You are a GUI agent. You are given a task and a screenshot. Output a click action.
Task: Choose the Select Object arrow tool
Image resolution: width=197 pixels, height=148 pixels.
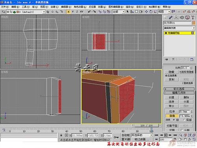[x=128, y=12]
